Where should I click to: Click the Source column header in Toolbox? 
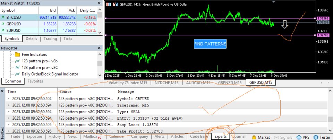[x=87, y=91]
